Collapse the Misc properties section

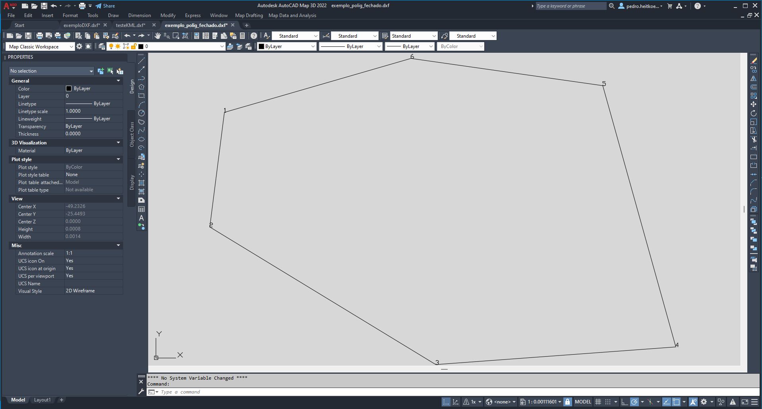(118, 246)
